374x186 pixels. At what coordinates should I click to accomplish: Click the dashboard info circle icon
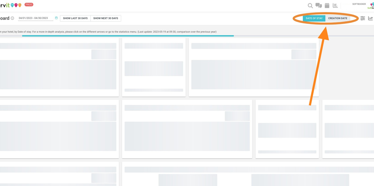[12, 18]
